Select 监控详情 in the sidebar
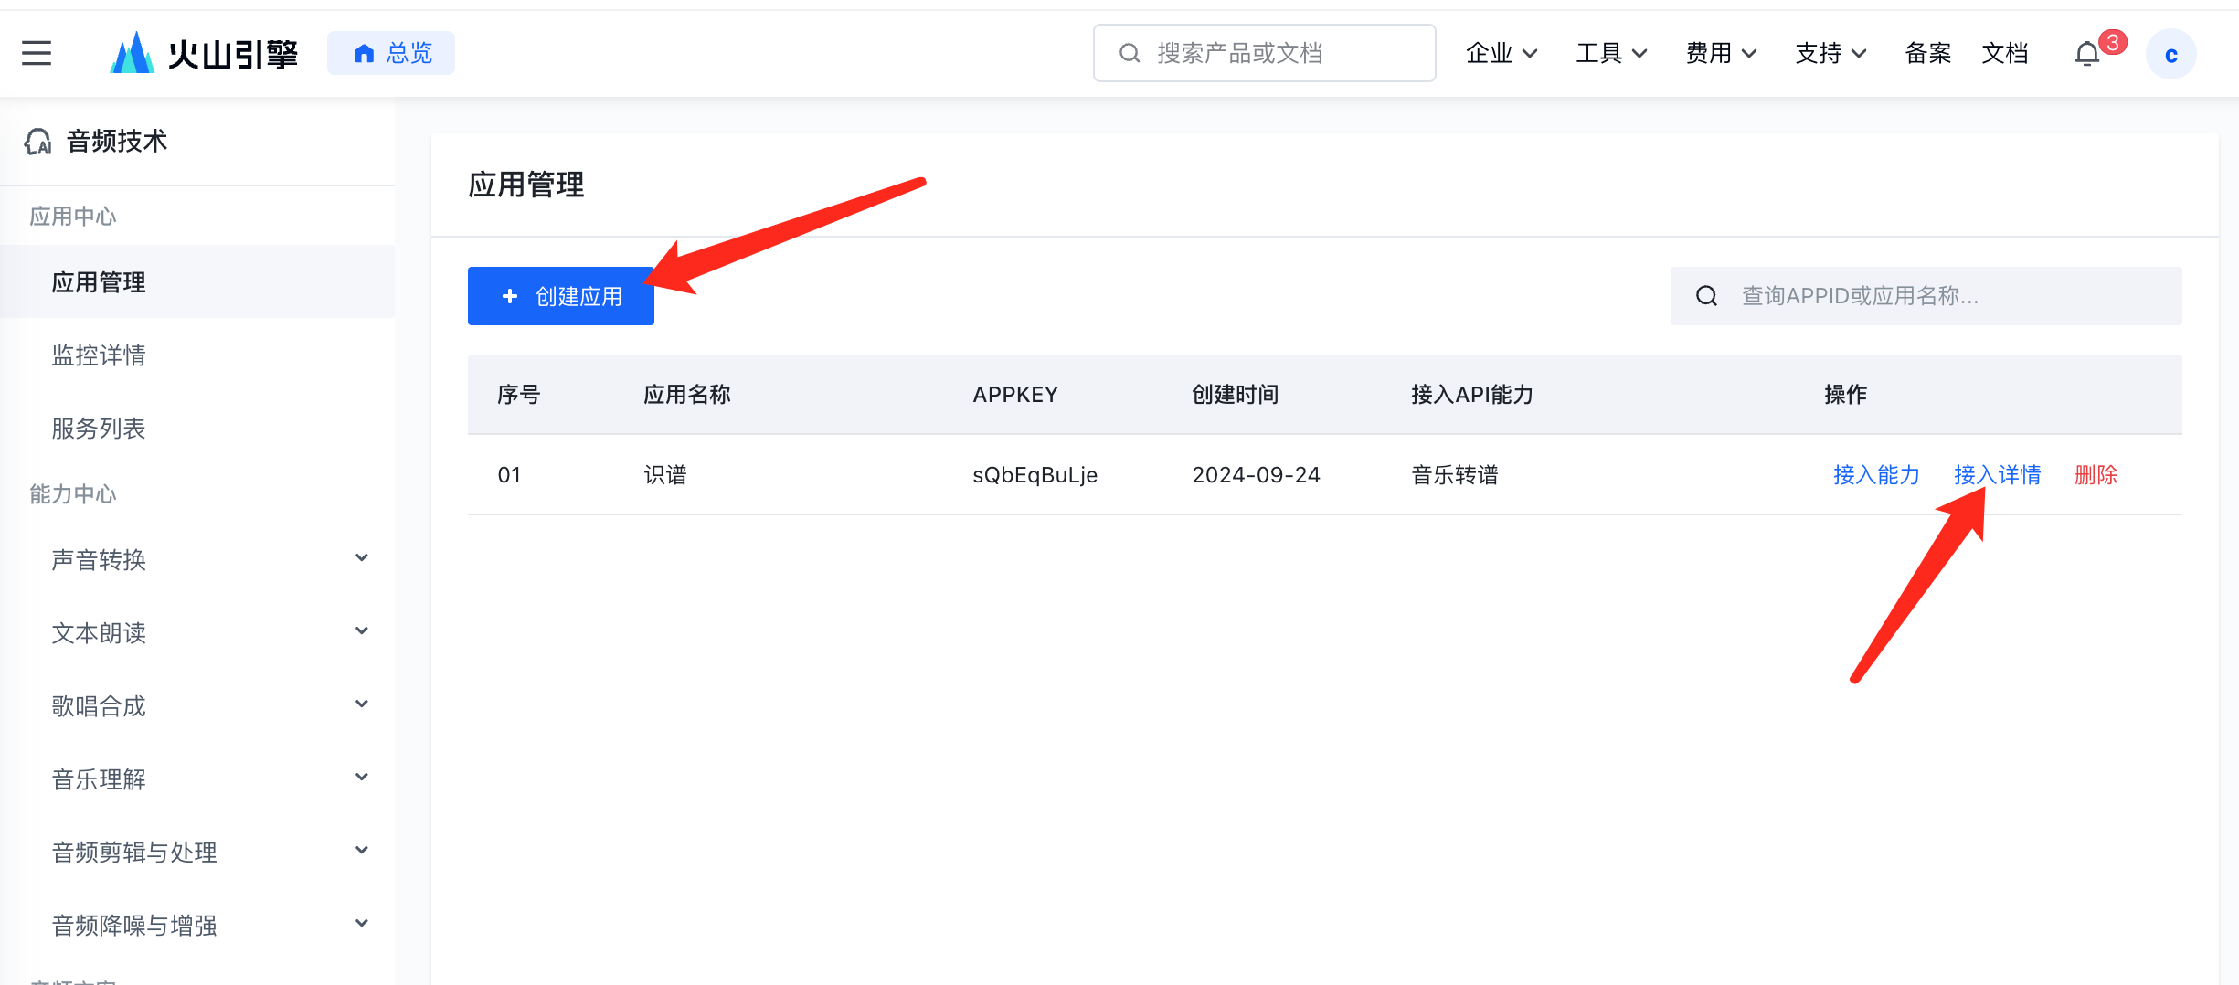The width and height of the screenshot is (2239, 985). [99, 355]
